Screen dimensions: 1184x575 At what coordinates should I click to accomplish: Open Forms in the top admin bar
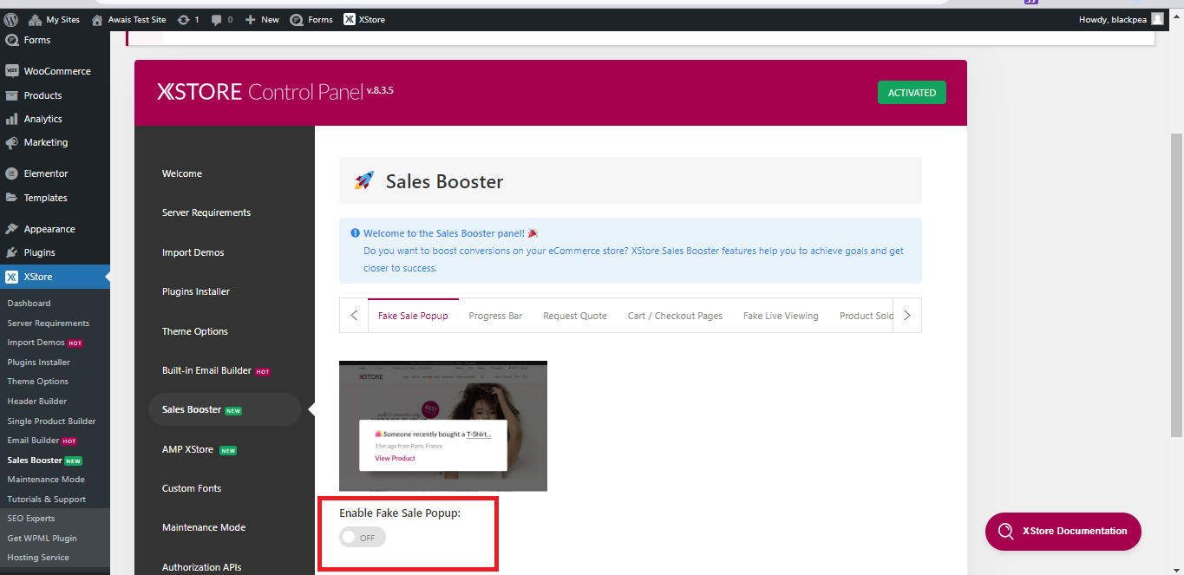(311, 19)
